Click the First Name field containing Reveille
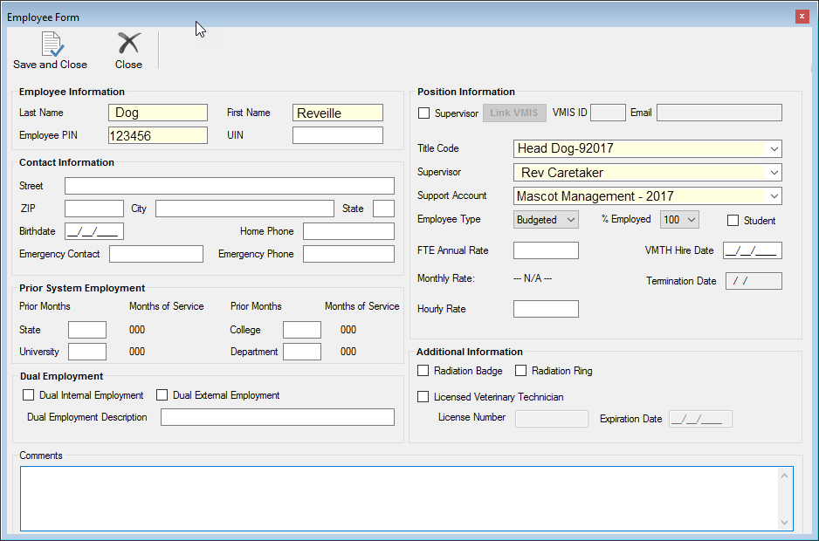819x541 pixels. (x=337, y=113)
